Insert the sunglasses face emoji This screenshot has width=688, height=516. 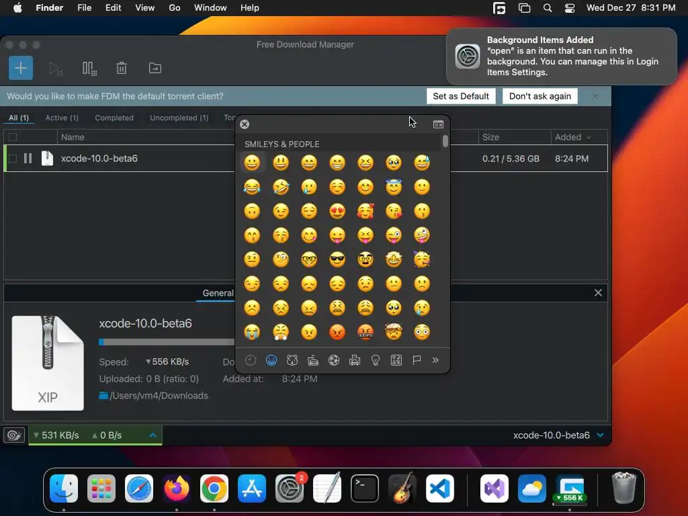(x=337, y=259)
